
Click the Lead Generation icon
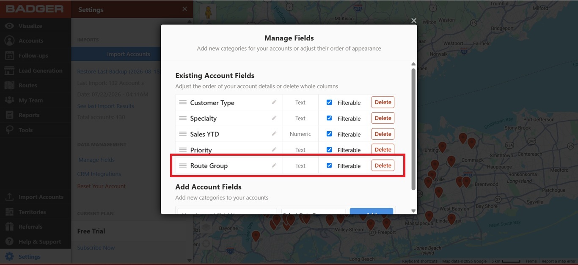click(x=9, y=70)
